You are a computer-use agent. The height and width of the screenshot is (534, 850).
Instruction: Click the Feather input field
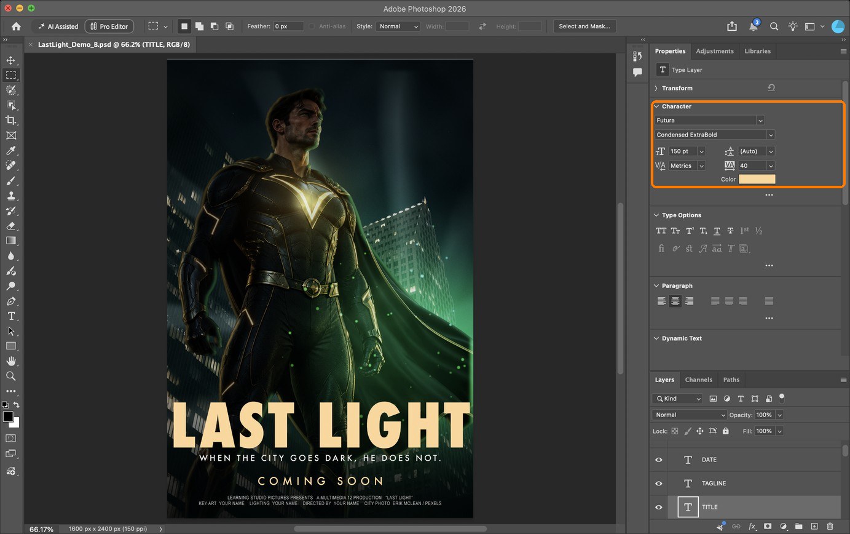[289, 26]
